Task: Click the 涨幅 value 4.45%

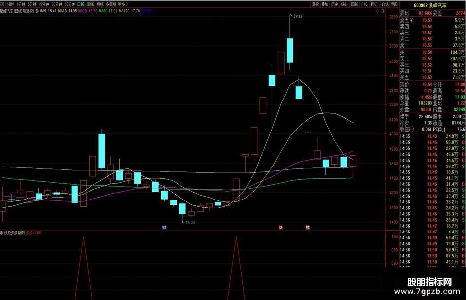Action: 426,97
